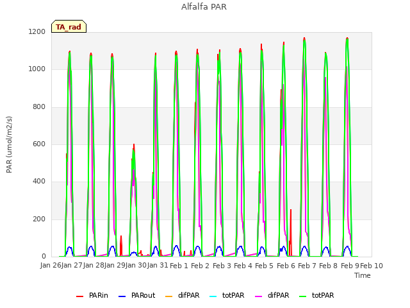Image resolution: width=410 pixels, height=308 pixels.
Task: Click the green totPAR legend swatch
Action: point(302,296)
